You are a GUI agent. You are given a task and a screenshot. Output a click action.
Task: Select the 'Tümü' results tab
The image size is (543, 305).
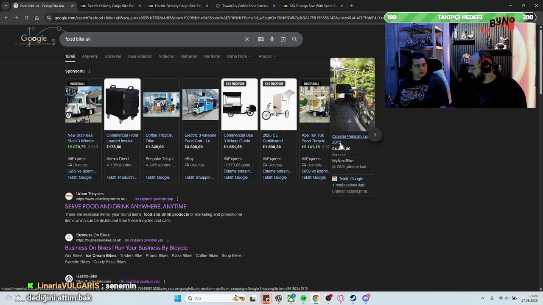click(70, 56)
